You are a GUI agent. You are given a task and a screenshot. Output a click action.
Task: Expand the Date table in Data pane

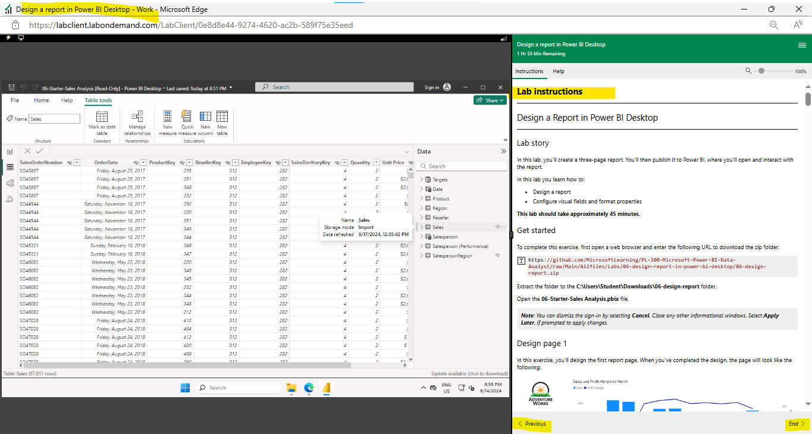pos(421,189)
